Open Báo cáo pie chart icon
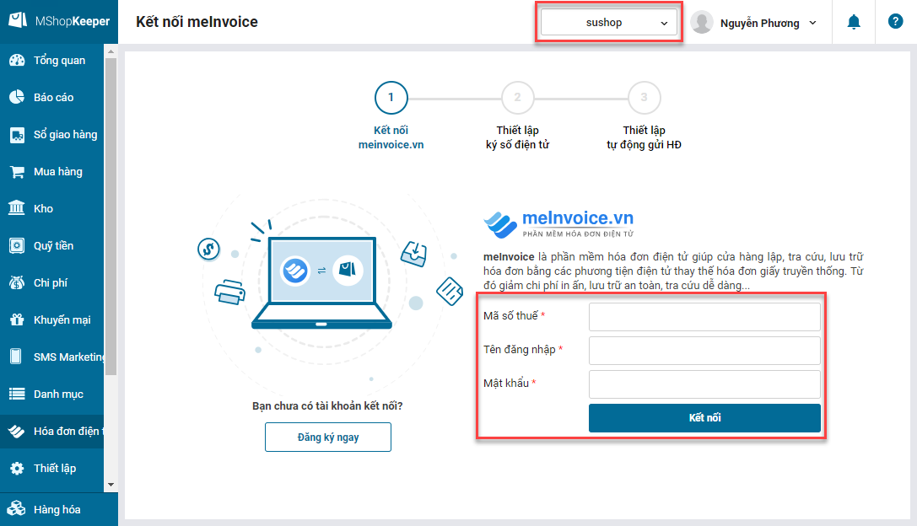The width and height of the screenshot is (917, 526). coord(17,97)
